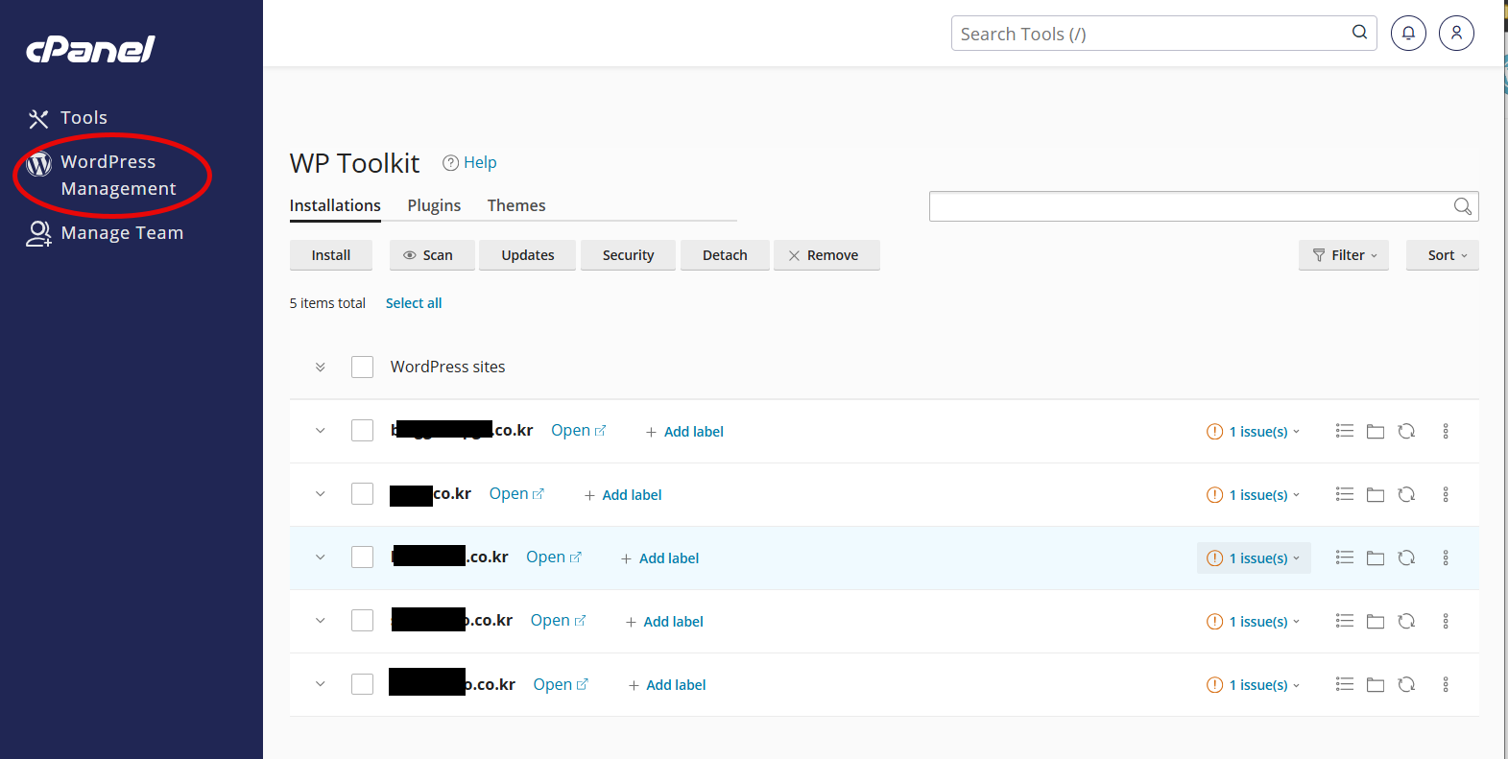This screenshot has width=1508, height=759.
Task: Open folder icon on highlighted third row
Action: pyautogui.click(x=1376, y=558)
